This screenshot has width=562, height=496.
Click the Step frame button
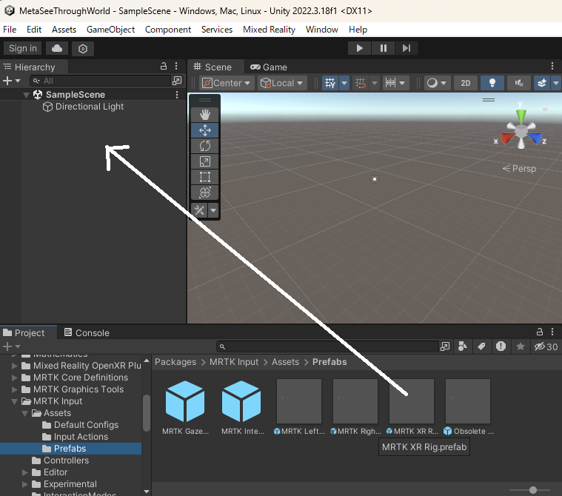pyautogui.click(x=406, y=48)
